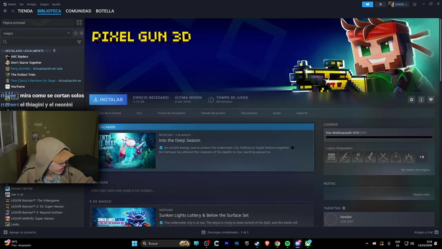This screenshot has height=249, width=442.
Task: Open Windows Start menu
Action: pos(134,243)
